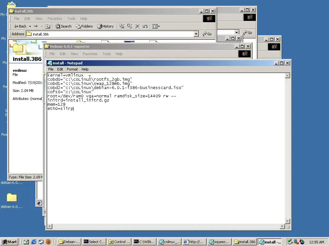Screen dimensions: 329x246
Task: Click the Debian-6.0.1-squeeze window folder icon
Action: coord(47,46)
